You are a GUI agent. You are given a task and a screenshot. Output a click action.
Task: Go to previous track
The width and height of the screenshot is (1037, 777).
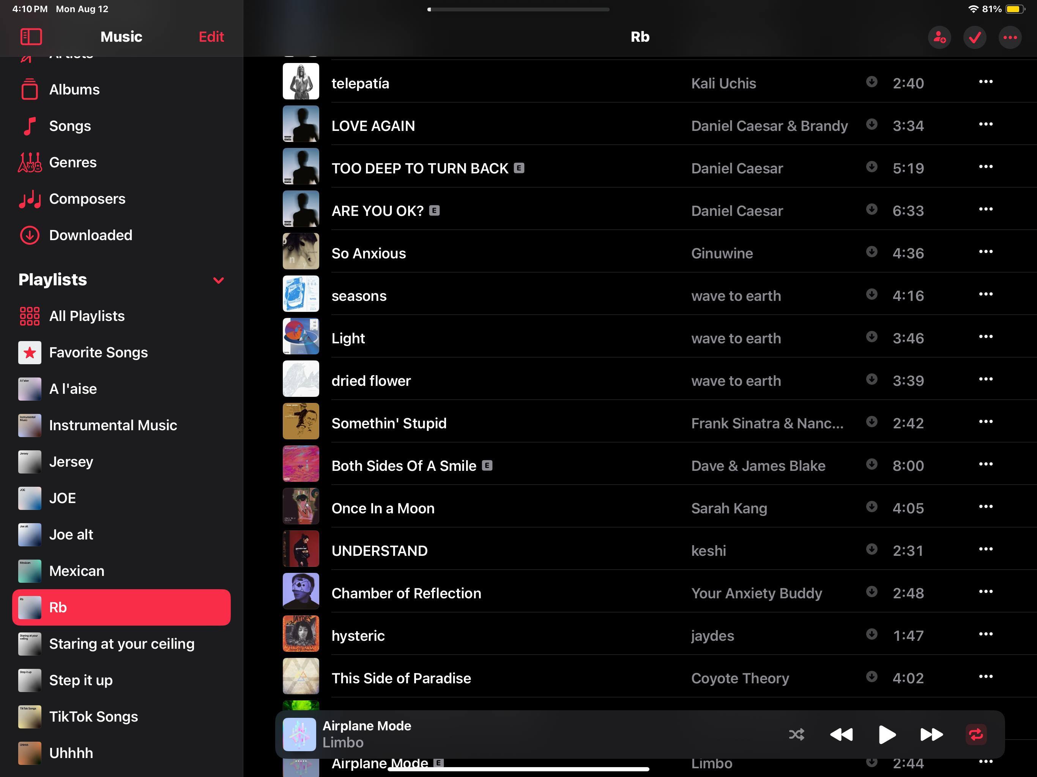click(x=841, y=734)
